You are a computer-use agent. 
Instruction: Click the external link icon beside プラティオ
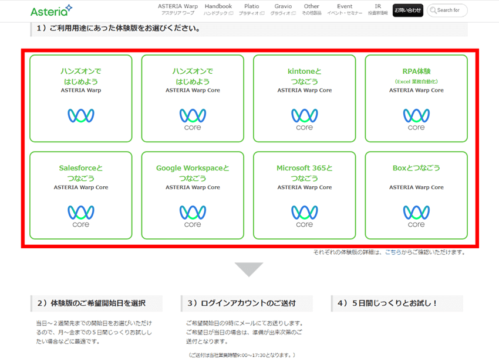coord(262,13)
